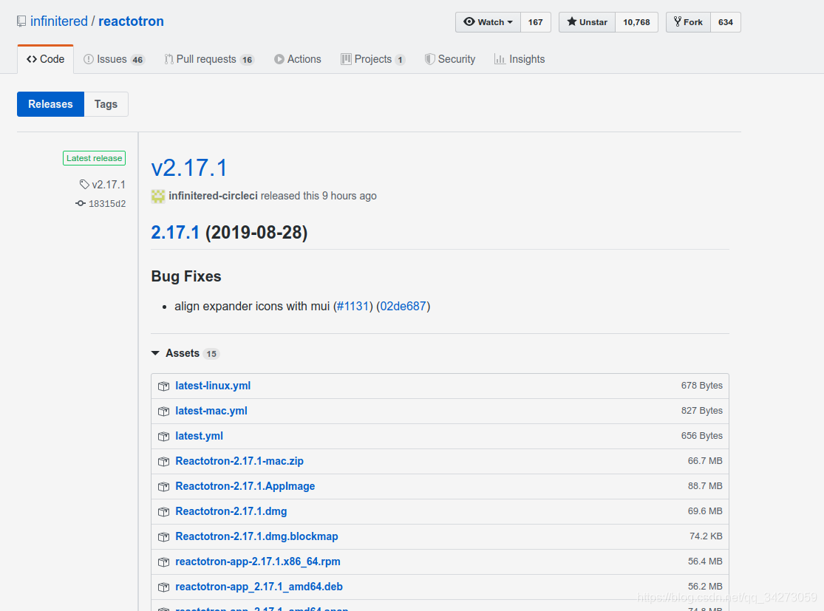Open the Issues tab
The image size is (824, 611).
[114, 59]
